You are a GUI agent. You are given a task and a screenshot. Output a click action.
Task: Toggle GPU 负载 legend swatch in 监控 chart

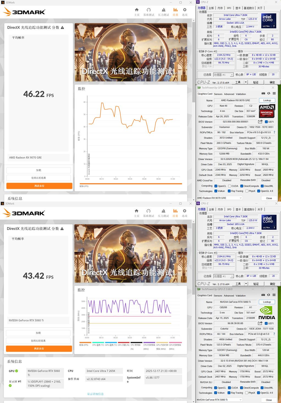tap(123, 342)
